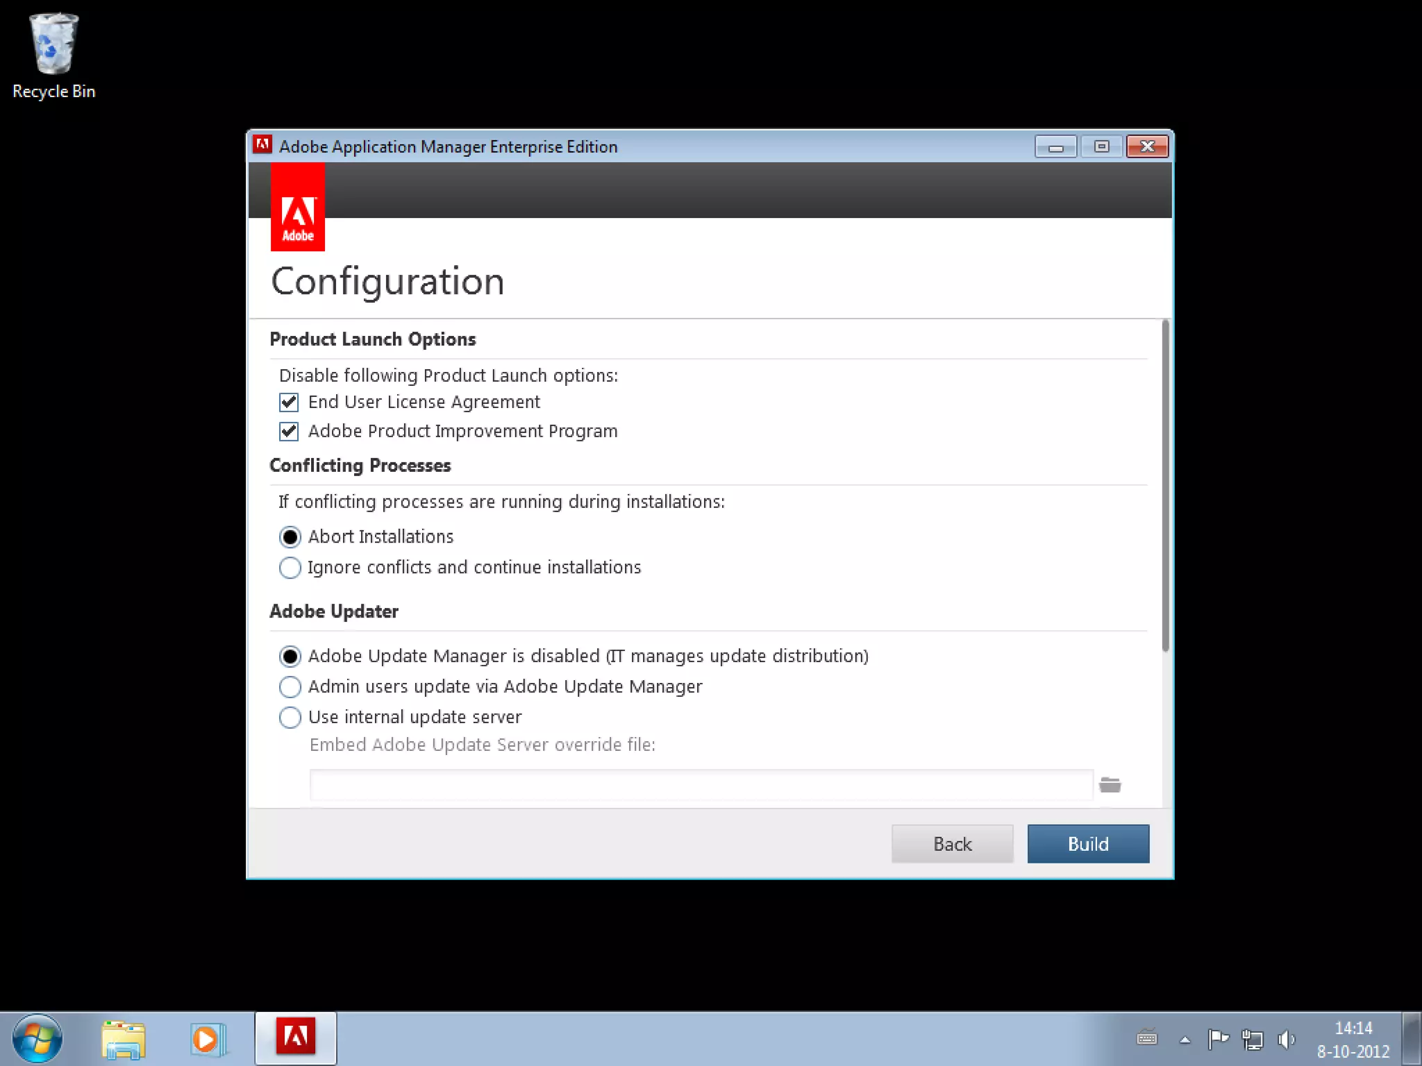Screen dimensions: 1422x1066
Task: Click the volume speaker tray icon
Action: pos(1286,1039)
